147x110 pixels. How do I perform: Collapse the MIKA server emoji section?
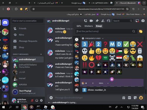tap(108, 83)
